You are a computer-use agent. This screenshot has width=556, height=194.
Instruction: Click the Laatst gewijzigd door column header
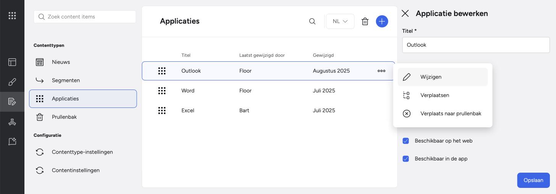[x=262, y=55]
